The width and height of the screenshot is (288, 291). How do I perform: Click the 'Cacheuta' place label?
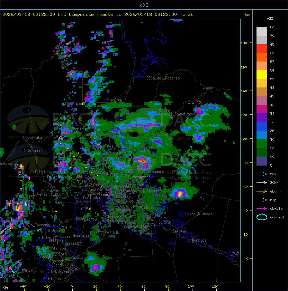[x=59, y=195]
